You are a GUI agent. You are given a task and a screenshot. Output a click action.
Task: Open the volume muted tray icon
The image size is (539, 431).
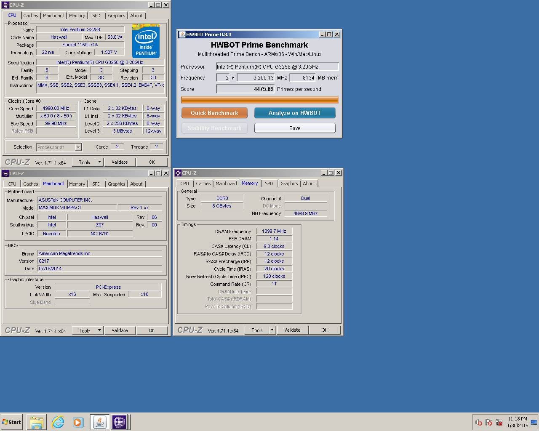pos(479,422)
